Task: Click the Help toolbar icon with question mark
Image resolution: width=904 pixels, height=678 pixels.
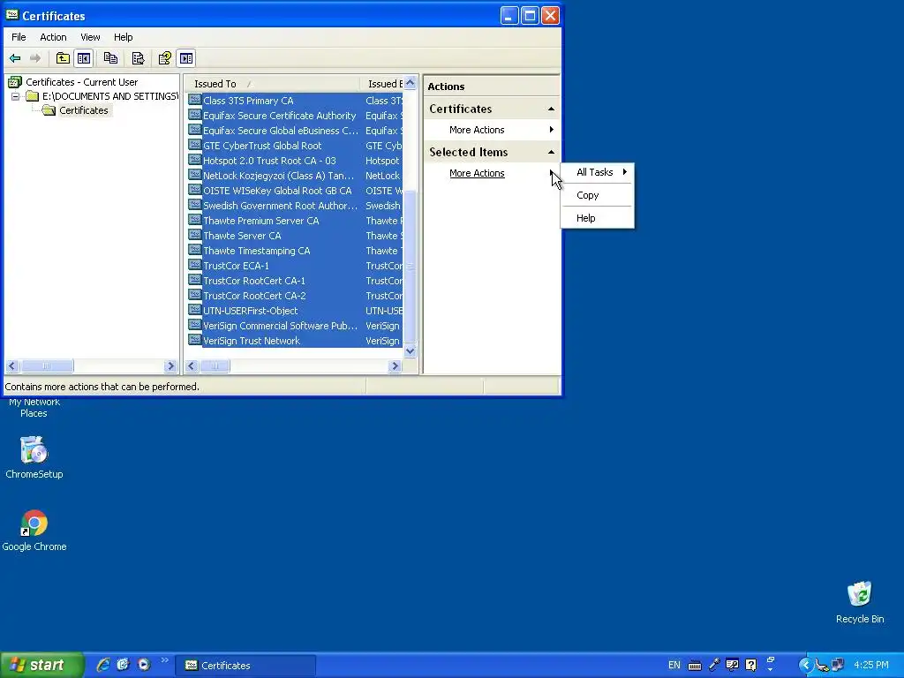Action: click(x=165, y=58)
